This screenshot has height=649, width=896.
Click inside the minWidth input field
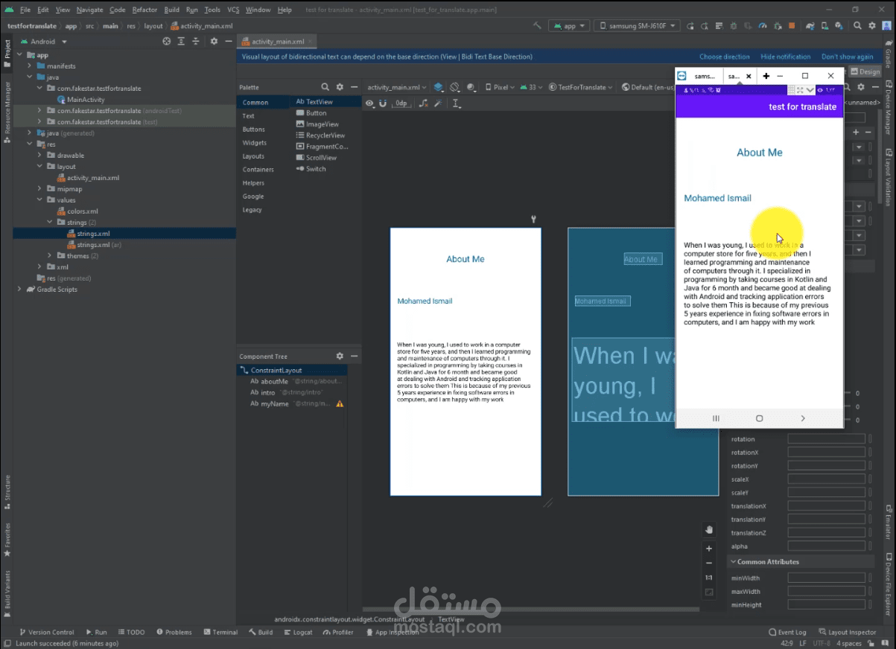[x=825, y=578]
